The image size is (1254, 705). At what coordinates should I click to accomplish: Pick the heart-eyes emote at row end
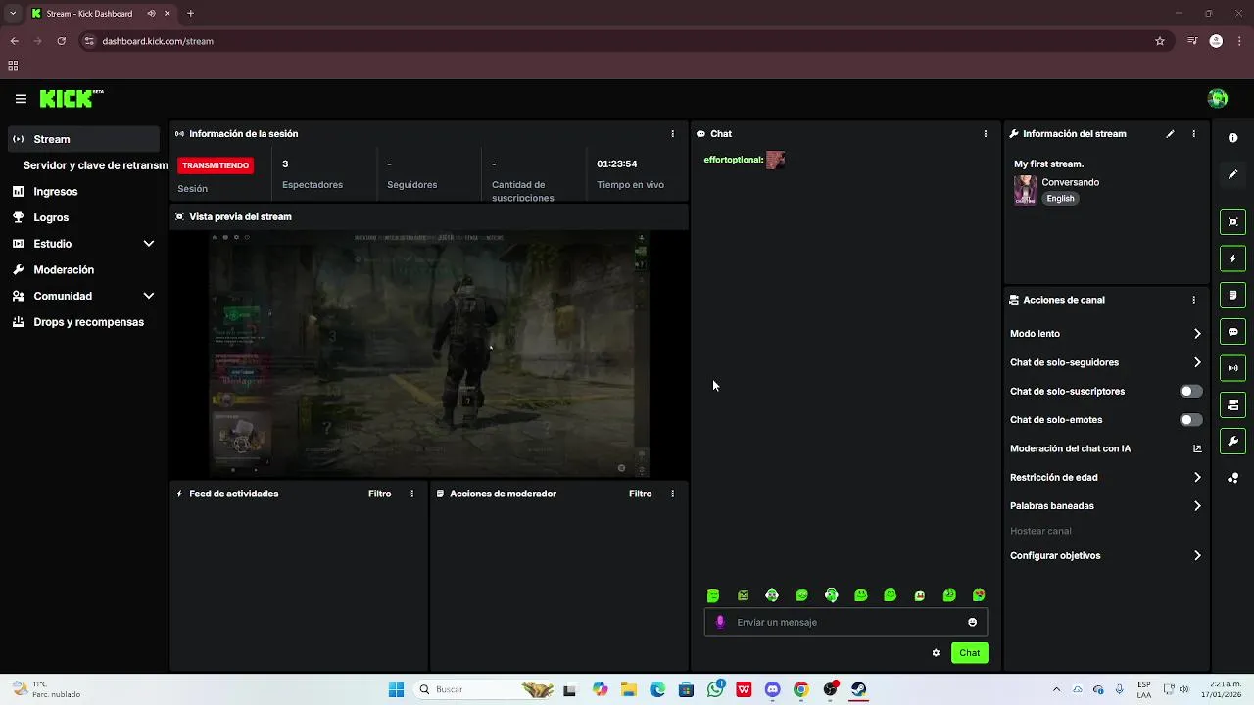(979, 595)
